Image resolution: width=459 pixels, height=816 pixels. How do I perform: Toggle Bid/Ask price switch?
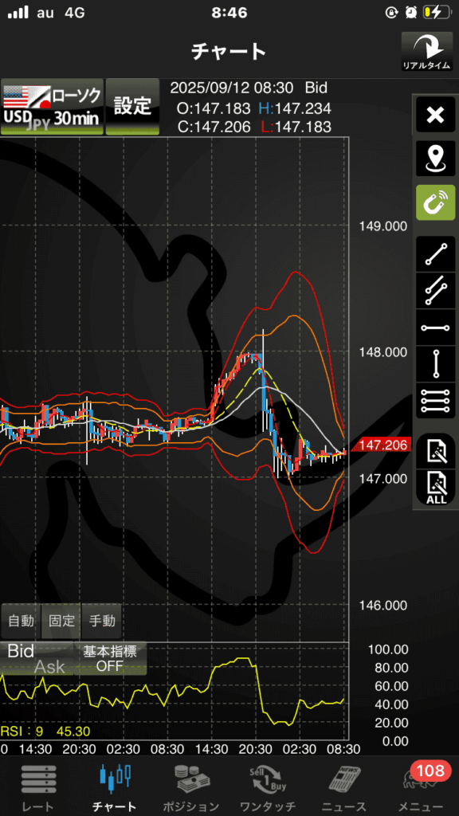pyautogui.click(x=37, y=658)
